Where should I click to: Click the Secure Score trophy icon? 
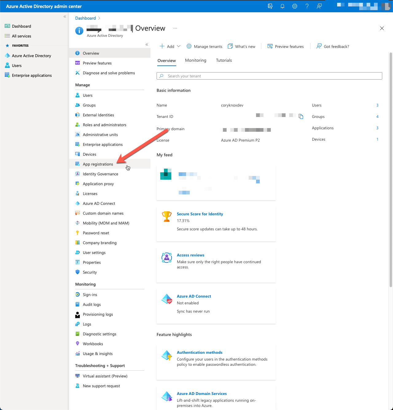[x=167, y=217]
